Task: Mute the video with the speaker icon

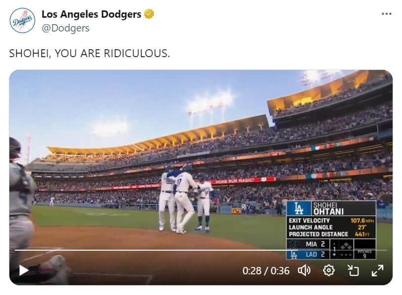Action: tap(304, 270)
